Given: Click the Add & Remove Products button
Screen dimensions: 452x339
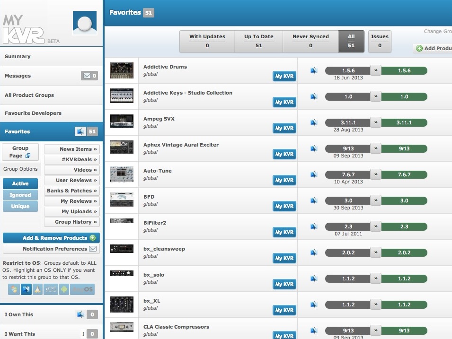Looking at the screenshot, I should tap(51, 238).
